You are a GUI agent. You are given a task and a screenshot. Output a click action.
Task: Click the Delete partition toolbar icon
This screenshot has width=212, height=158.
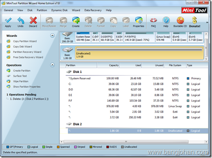click(x=88, y=20)
